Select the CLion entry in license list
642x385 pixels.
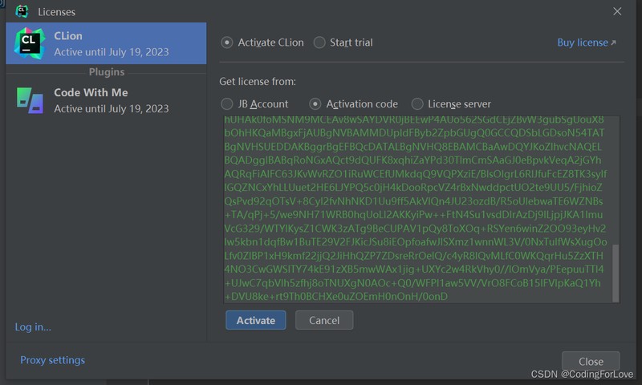[112, 43]
